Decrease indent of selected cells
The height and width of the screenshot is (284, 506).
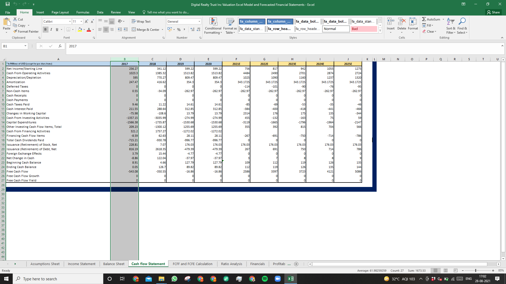120,29
